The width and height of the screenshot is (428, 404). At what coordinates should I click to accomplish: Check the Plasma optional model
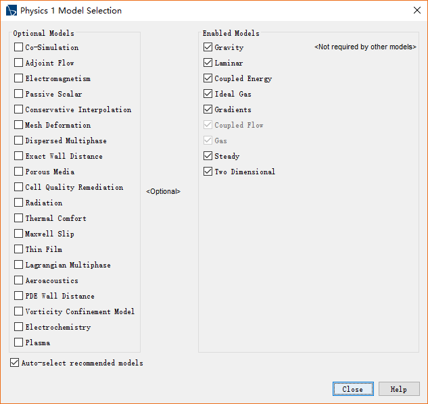(x=19, y=343)
